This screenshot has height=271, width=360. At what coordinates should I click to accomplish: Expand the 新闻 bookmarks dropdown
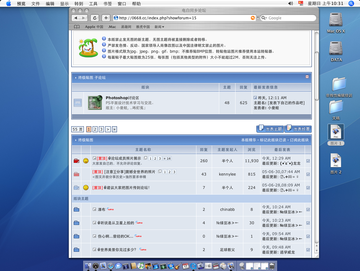click(159, 27)
